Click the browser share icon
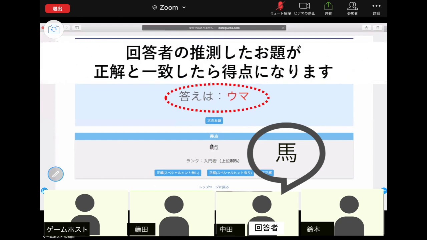 366,28
